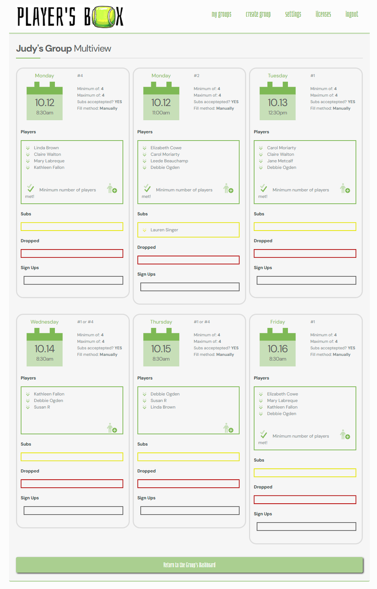Open licenses in top navigation

(323, 14)
